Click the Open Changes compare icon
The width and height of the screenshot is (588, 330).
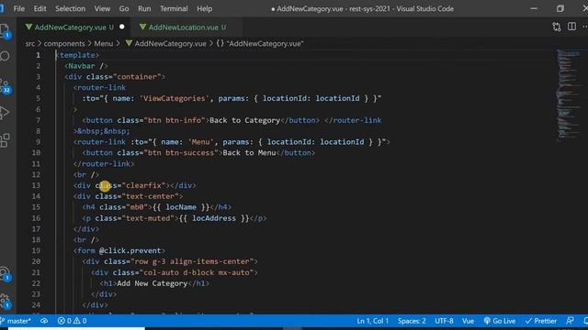[x=557, y=27]
